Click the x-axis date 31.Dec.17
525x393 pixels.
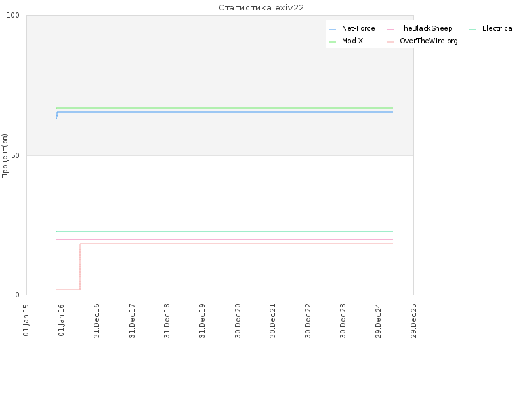click(x=132, y=321)
